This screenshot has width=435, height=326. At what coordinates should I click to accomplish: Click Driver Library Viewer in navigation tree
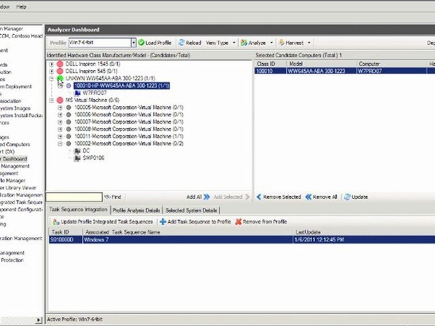point(18,187)
